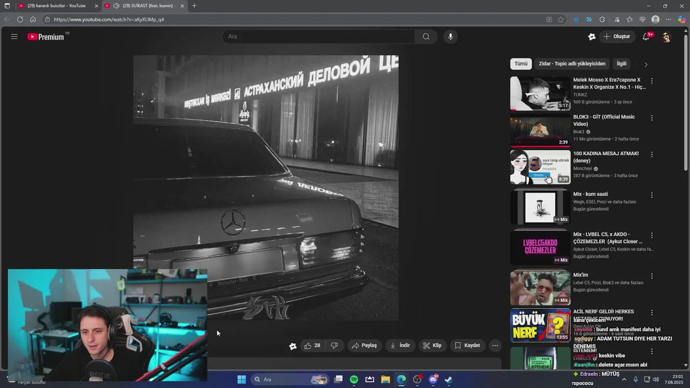Open BÜYÜK NERF video thumbnail
This screenshot has height=388, width=690.
(540, 325)
